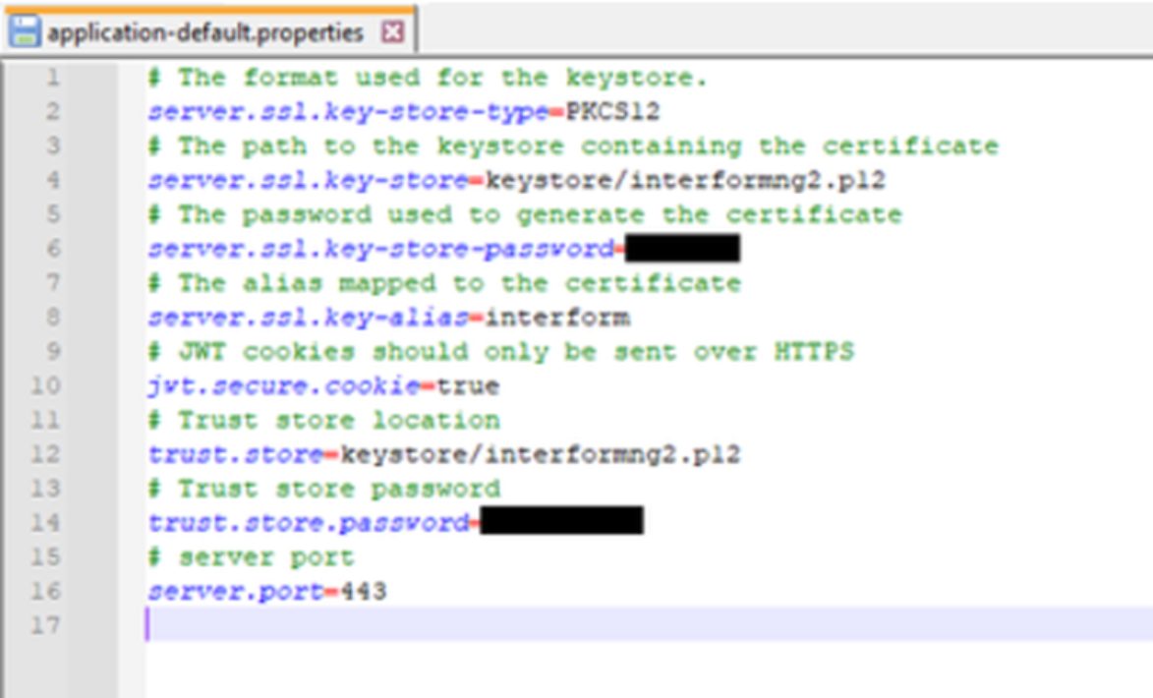Place cursor on empty line 17

[590, 625]
